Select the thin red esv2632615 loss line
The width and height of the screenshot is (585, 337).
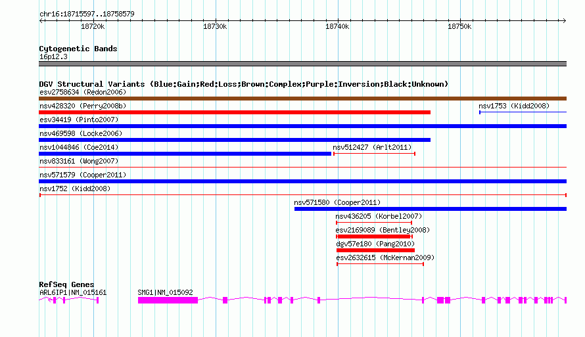point(380,264)
